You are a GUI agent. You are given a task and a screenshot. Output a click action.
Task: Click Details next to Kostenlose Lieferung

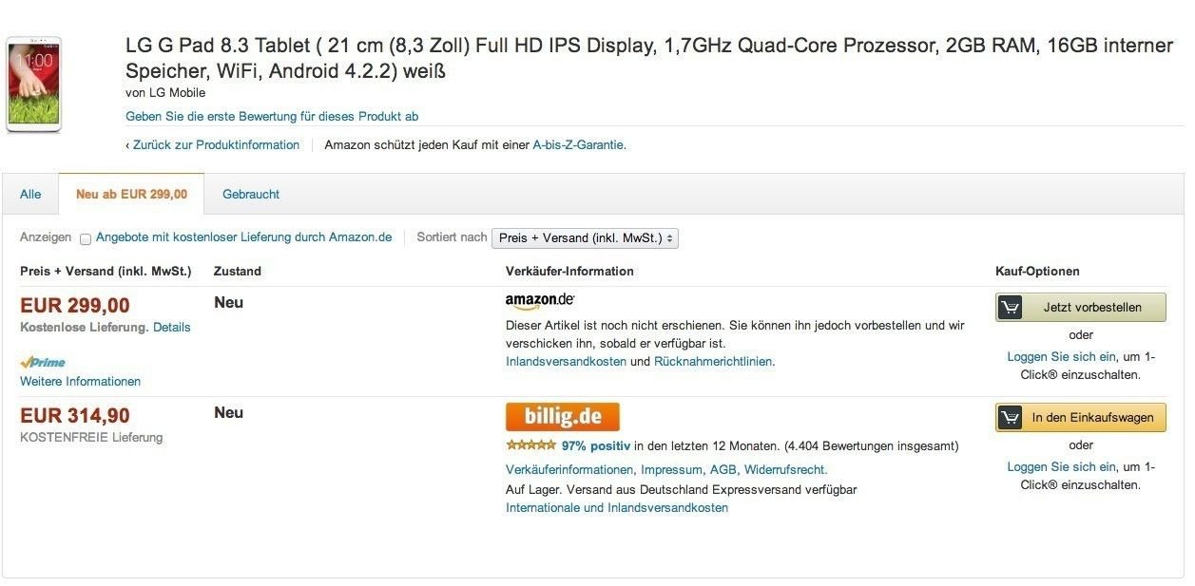[172, 328]
